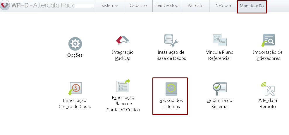Click the Importação Centro de Custo label

click(75, 103)
